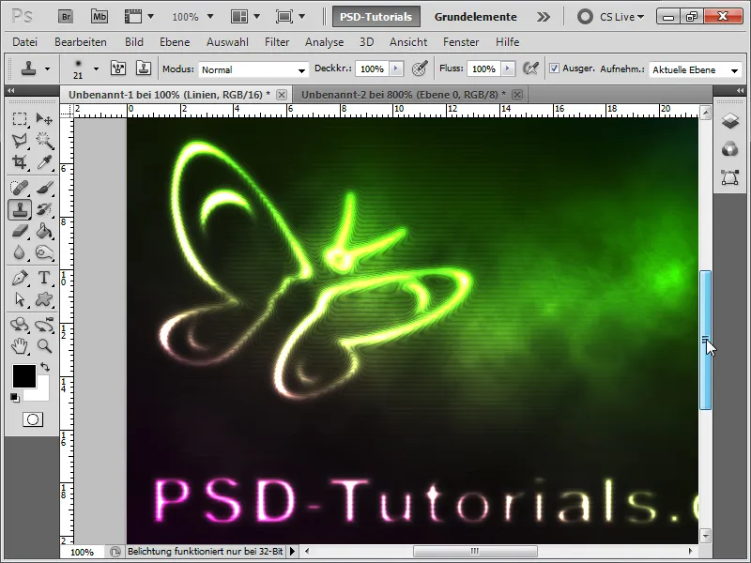
Task: Select the PSD-Tutorials workspace
Action: pyautogui.click(x=376, y=17)
